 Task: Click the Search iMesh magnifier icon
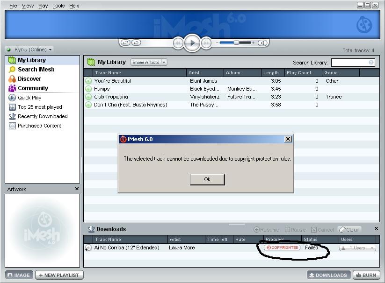tap(12, 70)
